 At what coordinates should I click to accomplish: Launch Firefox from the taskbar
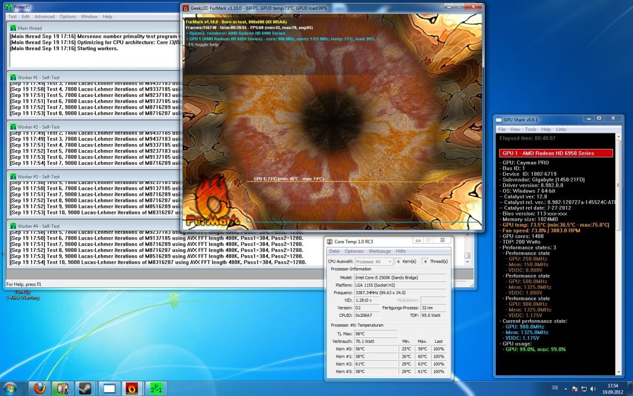point(39,389)
